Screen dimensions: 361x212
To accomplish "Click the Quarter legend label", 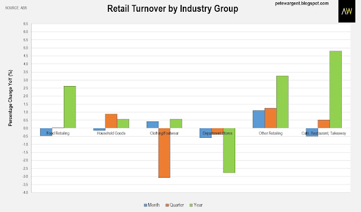I will pyautogui.click(x=177, y=205).
